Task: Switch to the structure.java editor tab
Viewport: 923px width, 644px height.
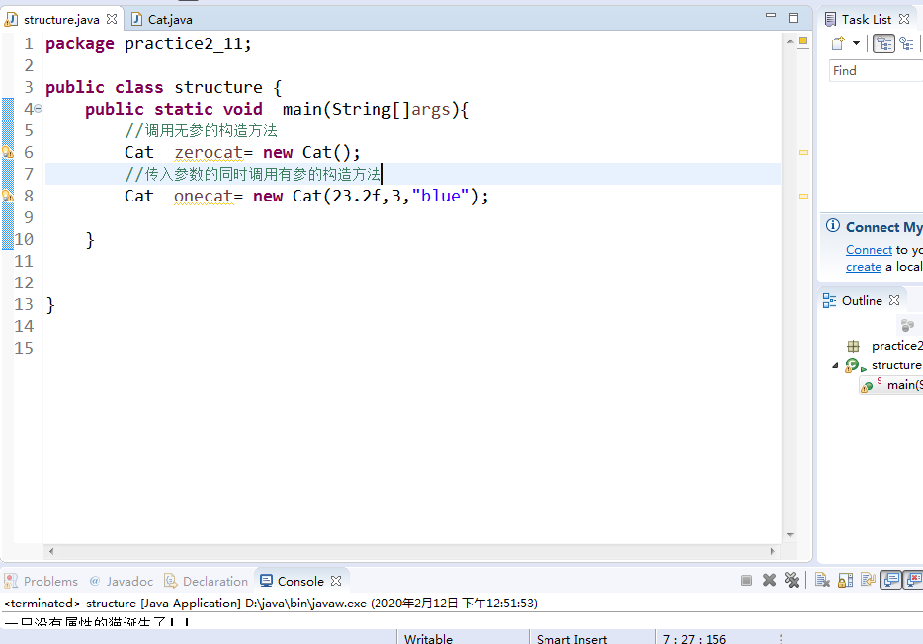Action: pos(60,20)
